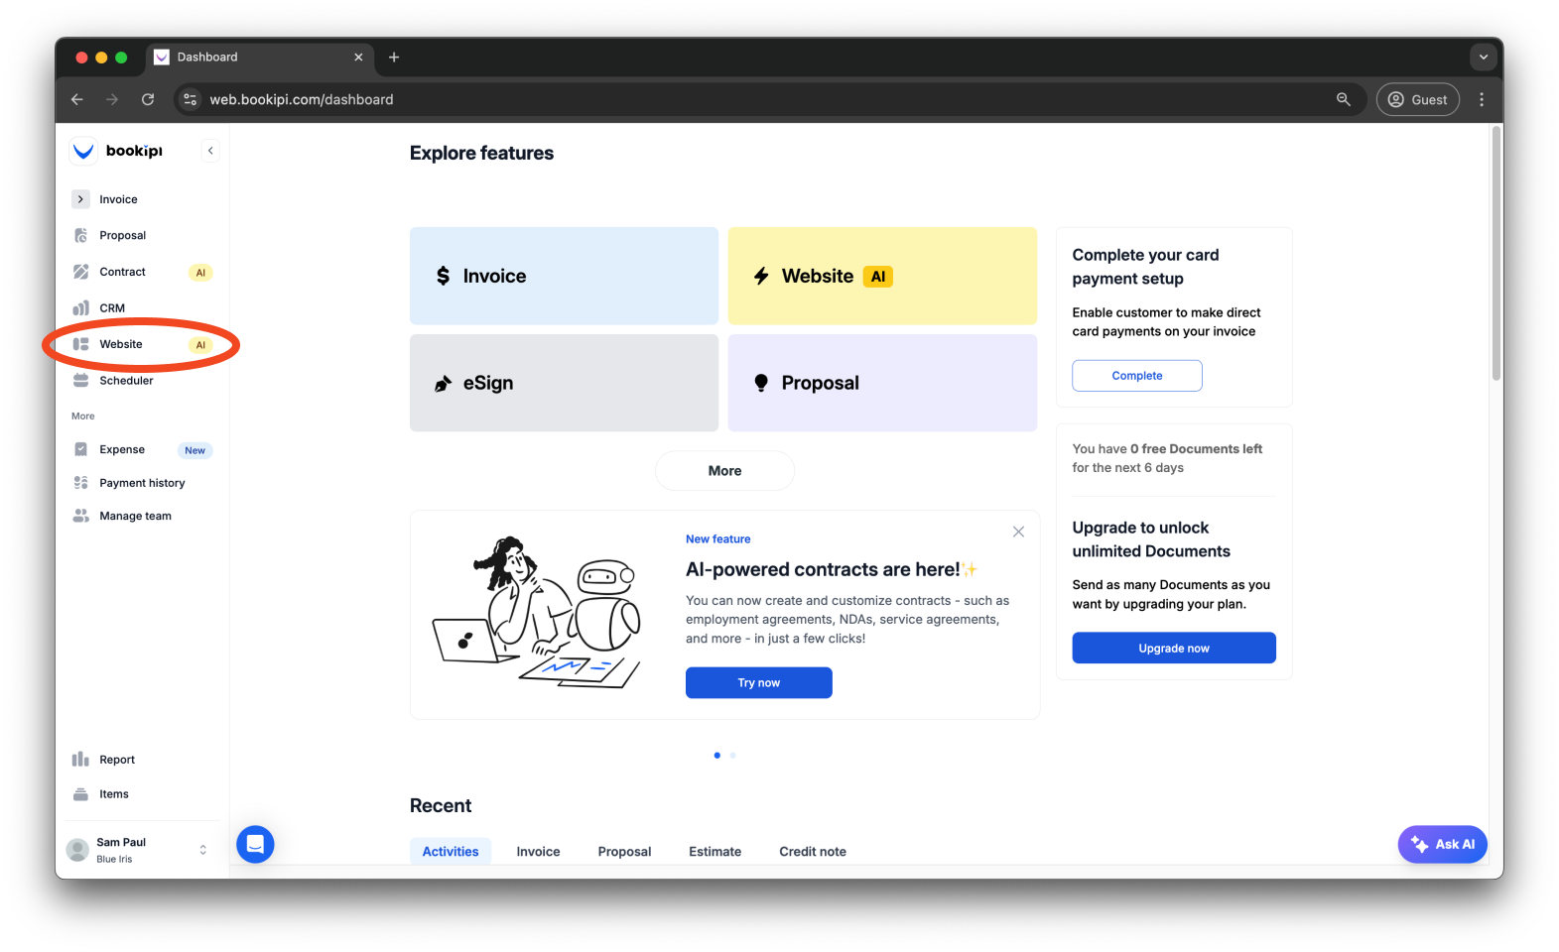This screenshot has width=1559, height=952.
Task: Click the address bar URL field
Action: tap(769, 99)
